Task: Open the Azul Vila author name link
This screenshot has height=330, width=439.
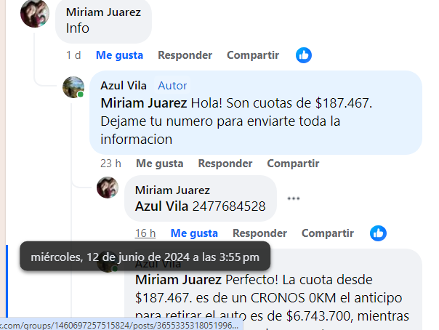Action: [x=124, y=85]
